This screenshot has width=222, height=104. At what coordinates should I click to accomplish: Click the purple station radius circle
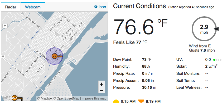tap(54, 56)
